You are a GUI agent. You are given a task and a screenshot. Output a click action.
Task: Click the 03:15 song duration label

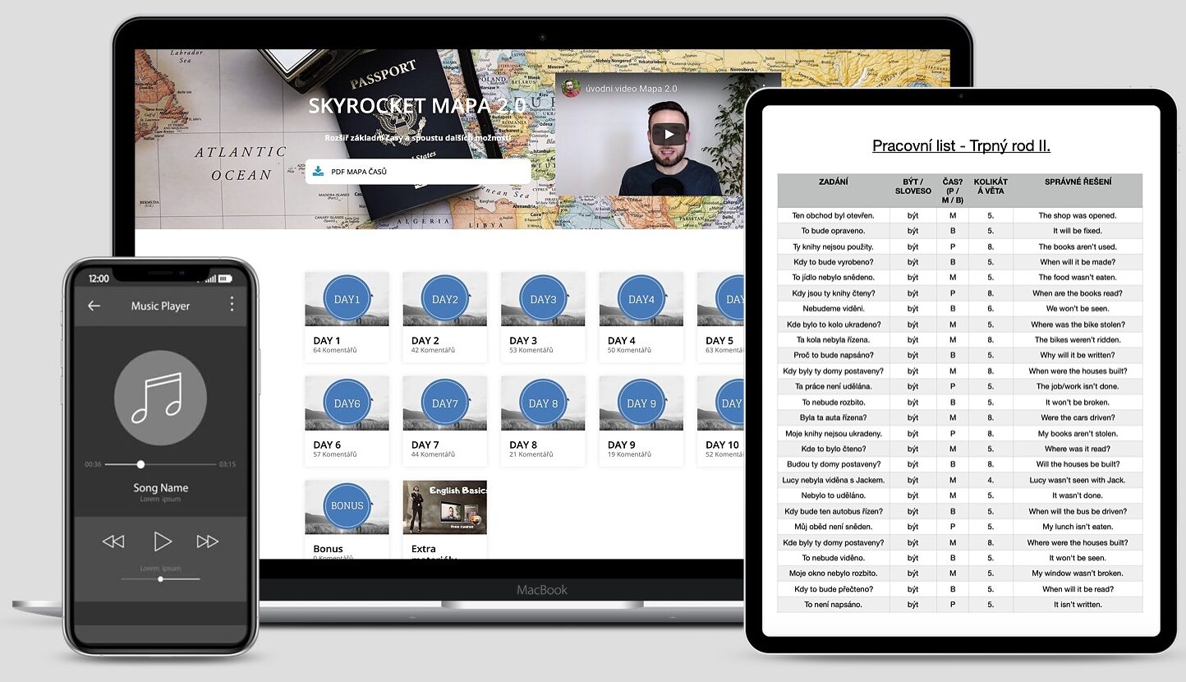click(x=227, y=464)
